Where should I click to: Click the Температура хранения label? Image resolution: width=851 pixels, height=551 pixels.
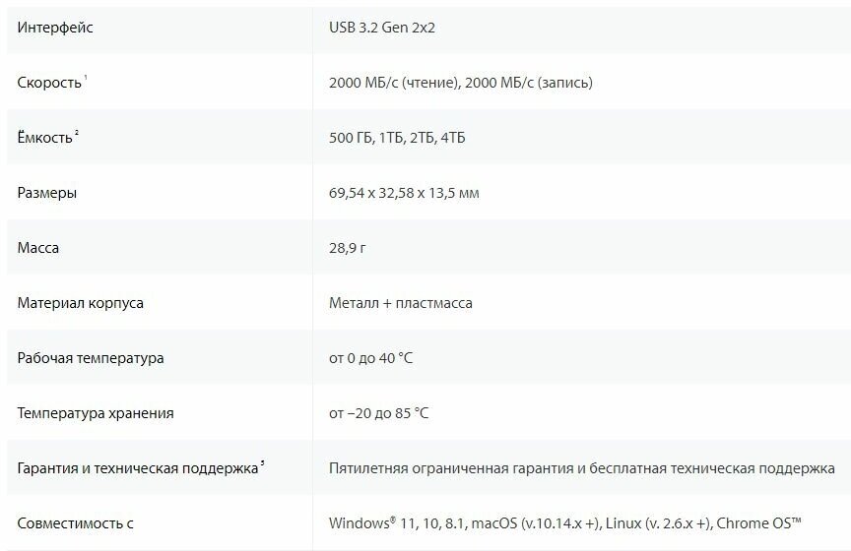[96, 413]
